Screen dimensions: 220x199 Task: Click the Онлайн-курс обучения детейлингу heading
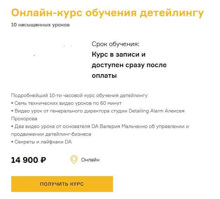pos(107,13)
